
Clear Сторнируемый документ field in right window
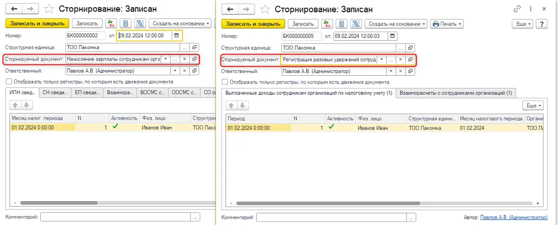(400, 60)
